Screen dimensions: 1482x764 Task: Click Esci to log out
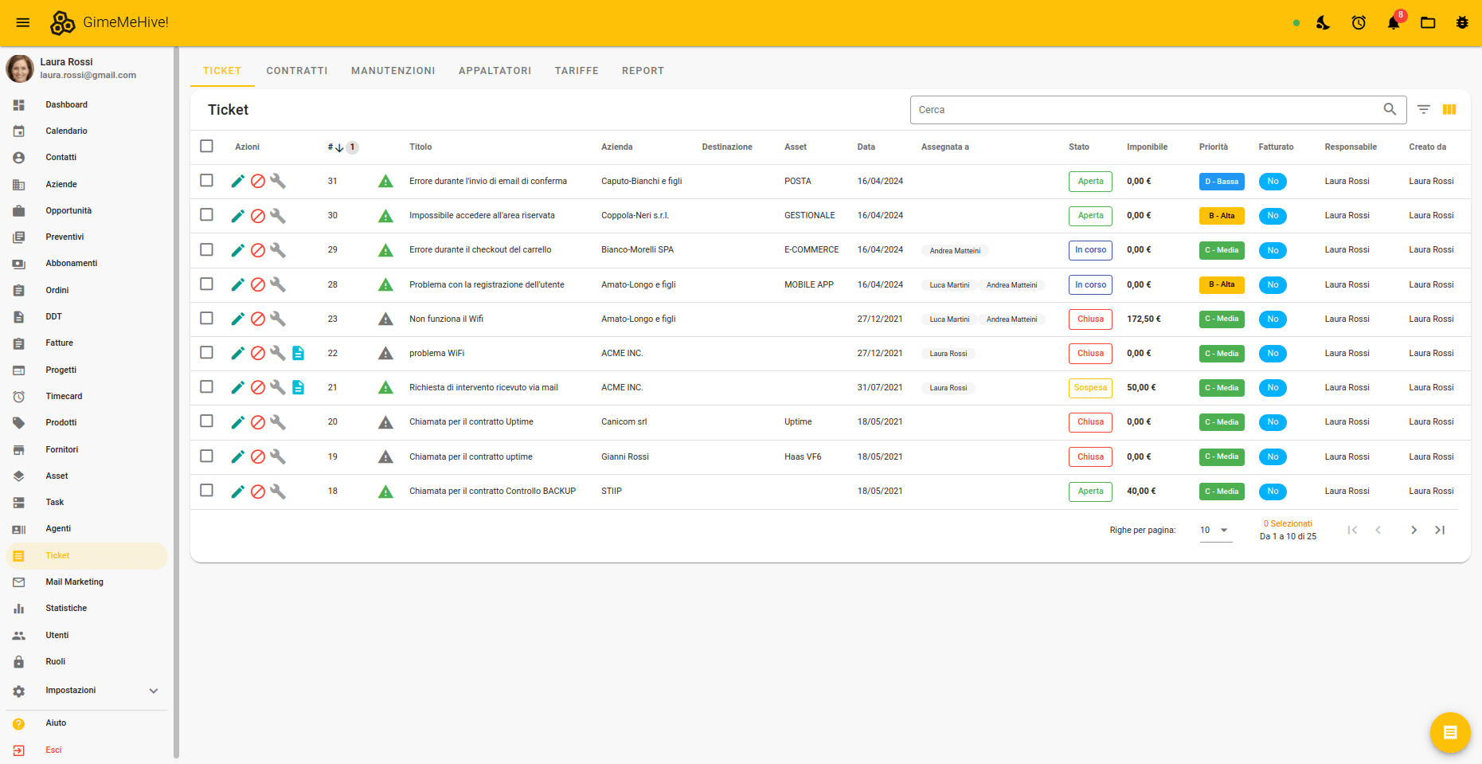87,750
